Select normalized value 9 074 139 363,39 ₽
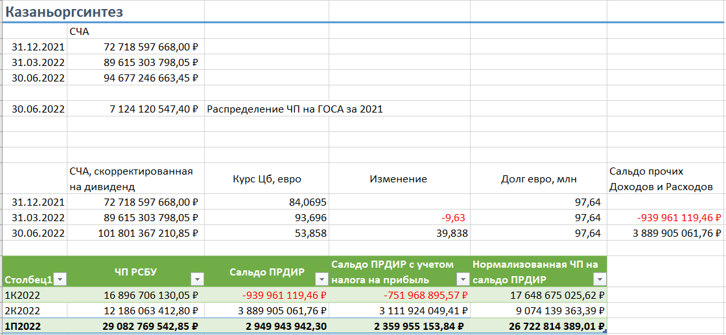 click(539, 310)
